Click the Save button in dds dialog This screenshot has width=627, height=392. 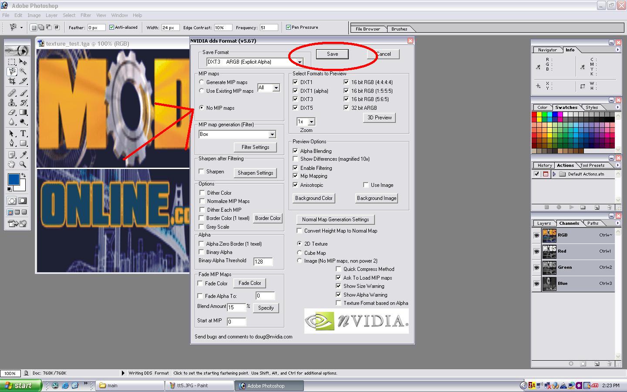click(x=333, y=54)
